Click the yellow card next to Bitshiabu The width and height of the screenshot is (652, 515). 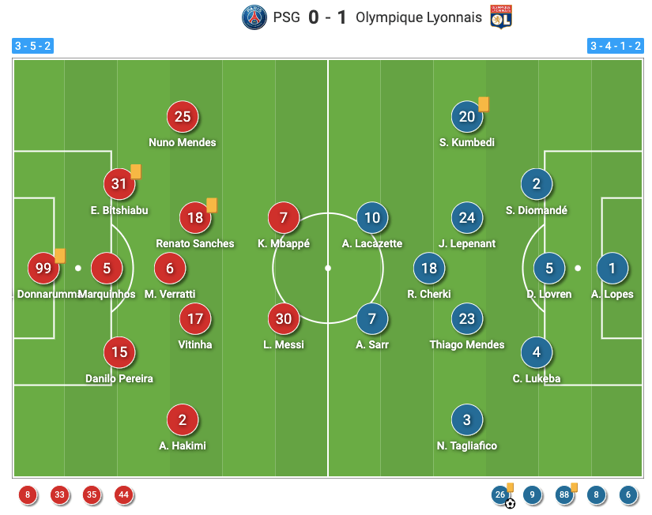(x=136, y=171)
